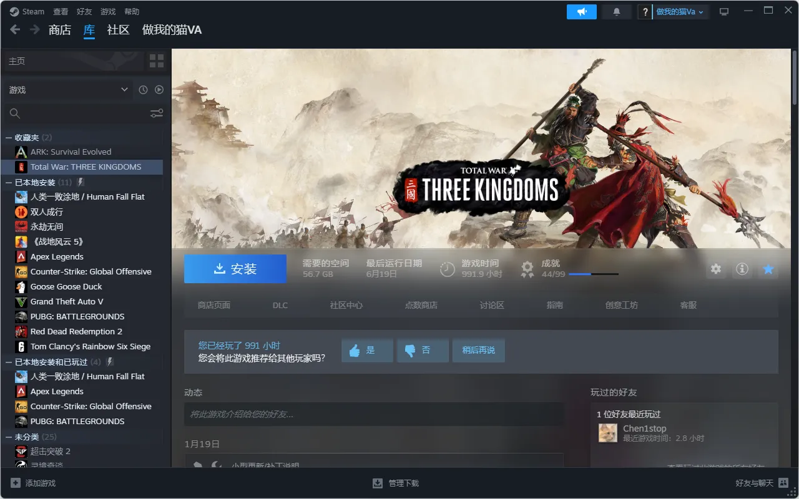Open the game settings gear icon
Screen dimensions: 799x499
pos(716,269)
